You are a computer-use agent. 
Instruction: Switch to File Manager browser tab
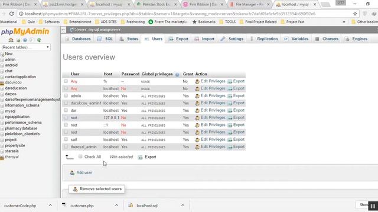click(x=249, y=4)
